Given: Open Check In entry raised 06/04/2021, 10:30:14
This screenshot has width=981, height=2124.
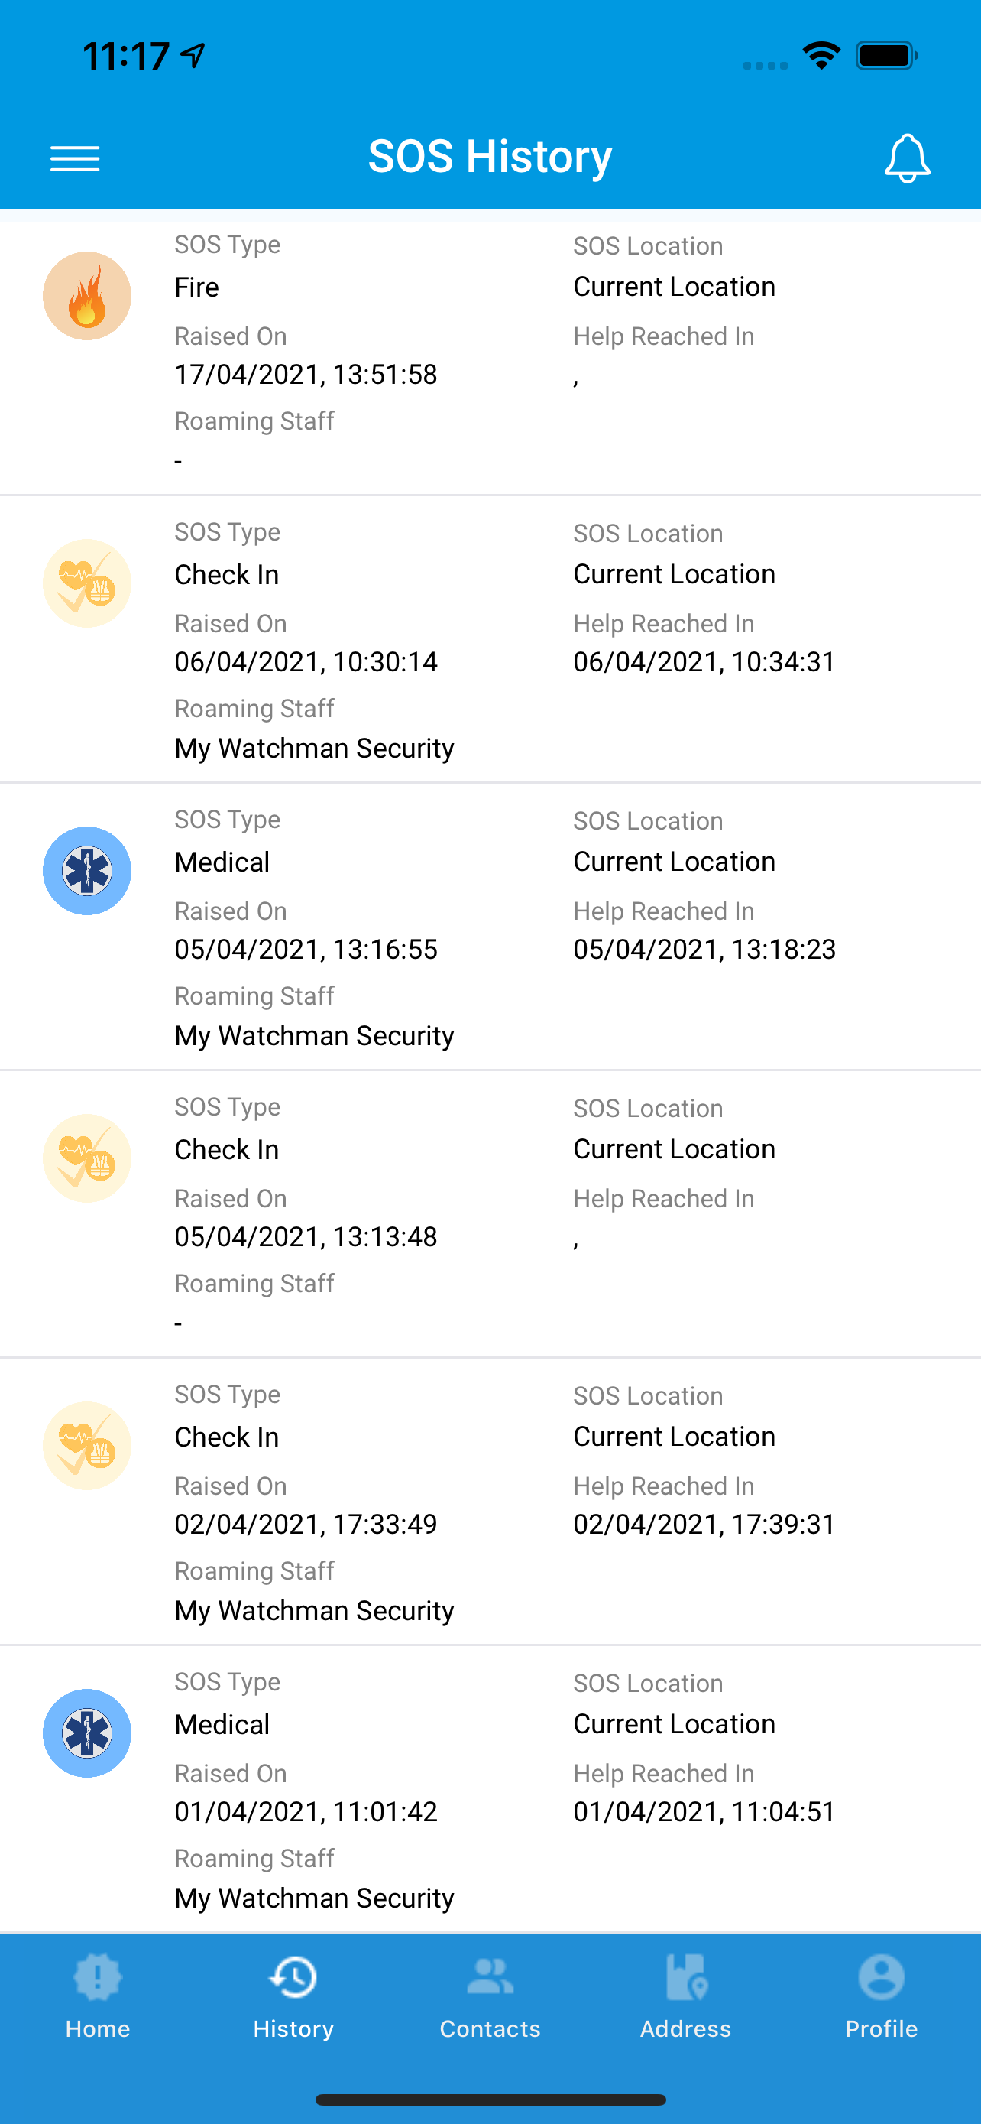Looking at the screenshot, I should coord(490,639).
